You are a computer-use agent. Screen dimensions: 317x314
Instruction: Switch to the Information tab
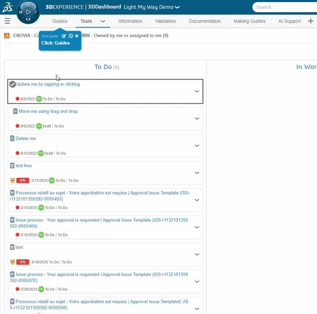(x=130, y=21)
